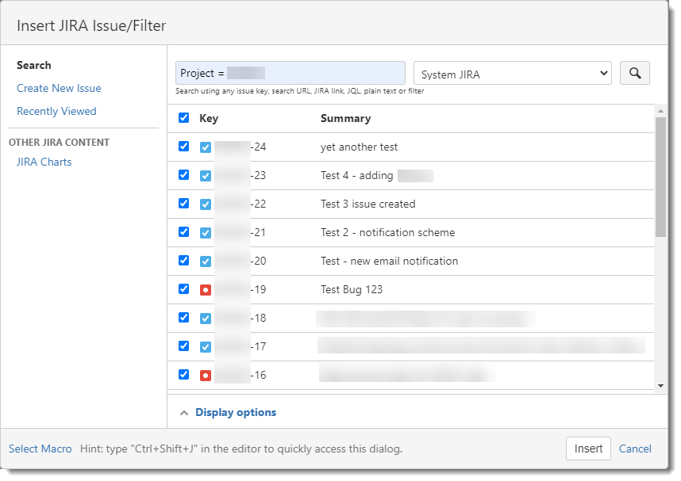681x481 pixels.
Task: Click the issue key ending -16
Action: point(240,375)
